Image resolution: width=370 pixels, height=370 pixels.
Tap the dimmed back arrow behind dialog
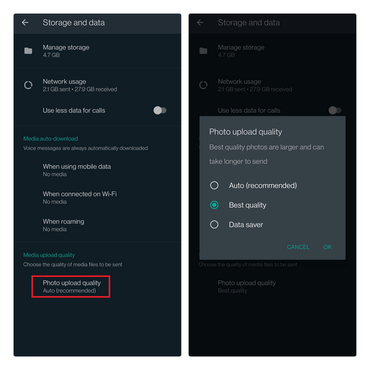(x=200, y=22)
